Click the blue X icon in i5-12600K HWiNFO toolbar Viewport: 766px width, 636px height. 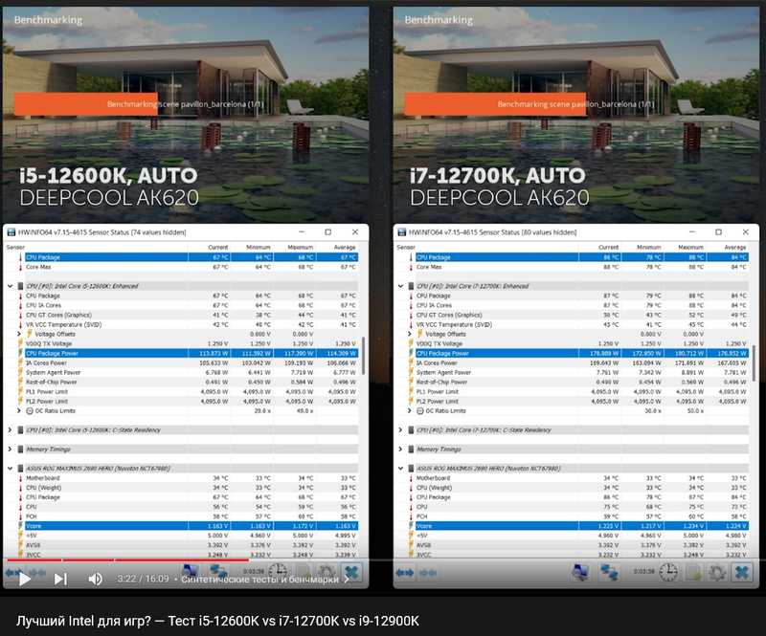coord(351,572)
